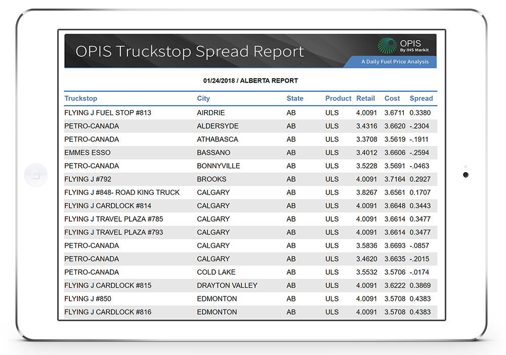
Task: Click the ALDERSYDE city cell
Action: click(218, 126)
